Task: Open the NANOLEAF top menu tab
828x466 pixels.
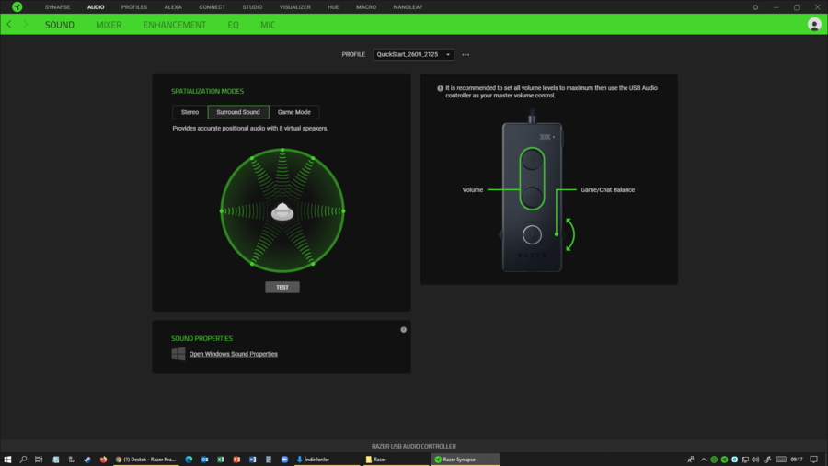Action: pos(408,7)
